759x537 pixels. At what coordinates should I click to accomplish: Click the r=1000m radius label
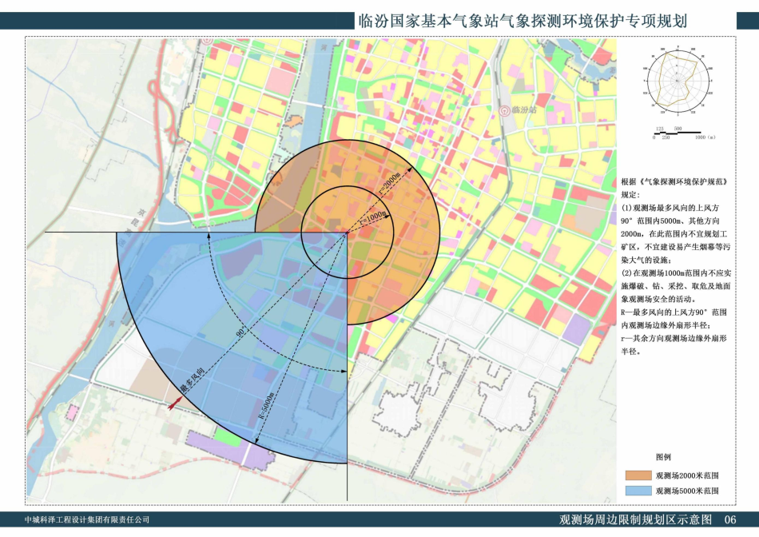(372, 217)
